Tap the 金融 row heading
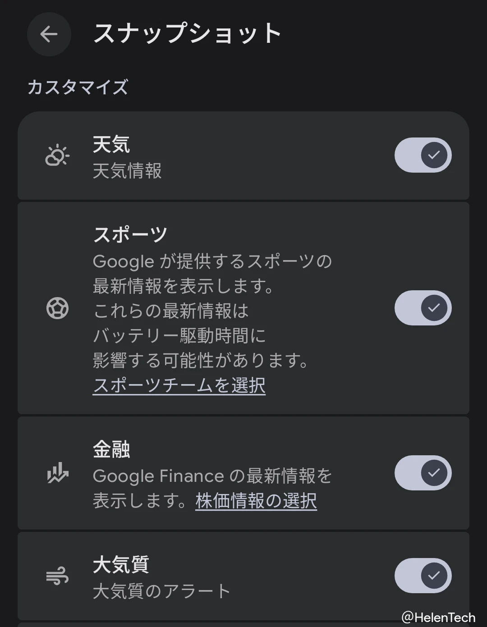This screenshot has width=487, height=627. 111,449
